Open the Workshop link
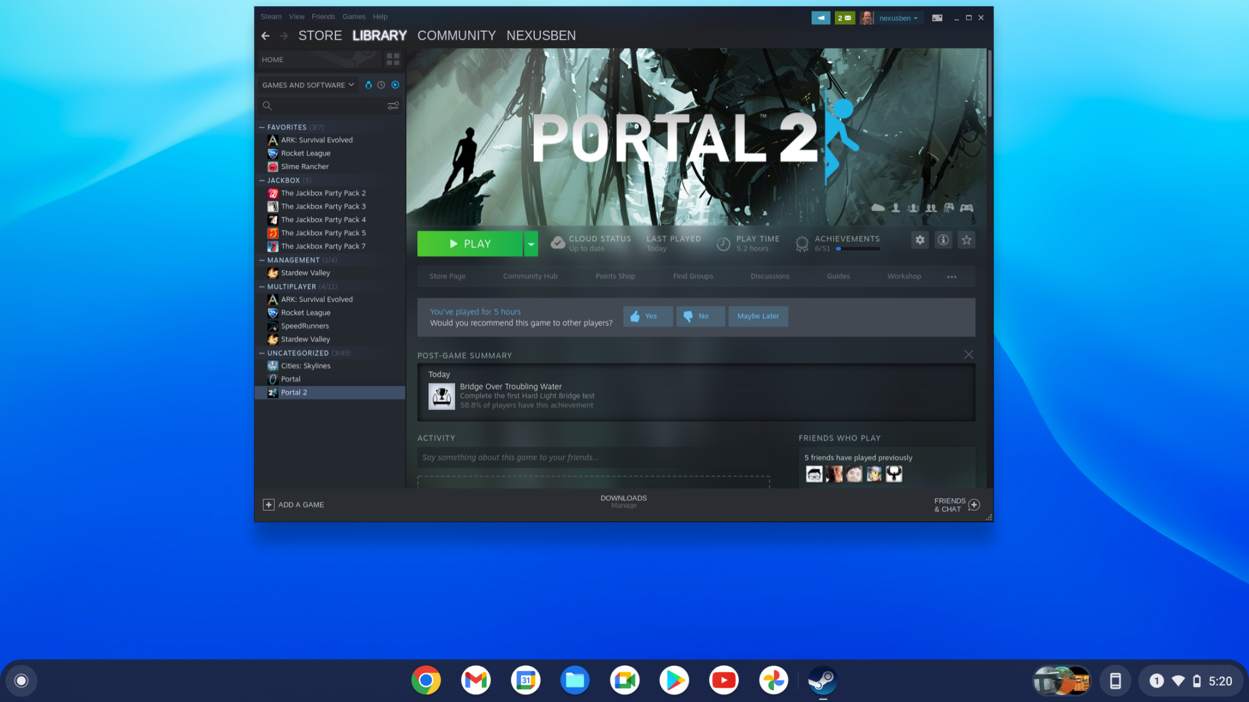The image size is (1249, 702). point(904,277)
